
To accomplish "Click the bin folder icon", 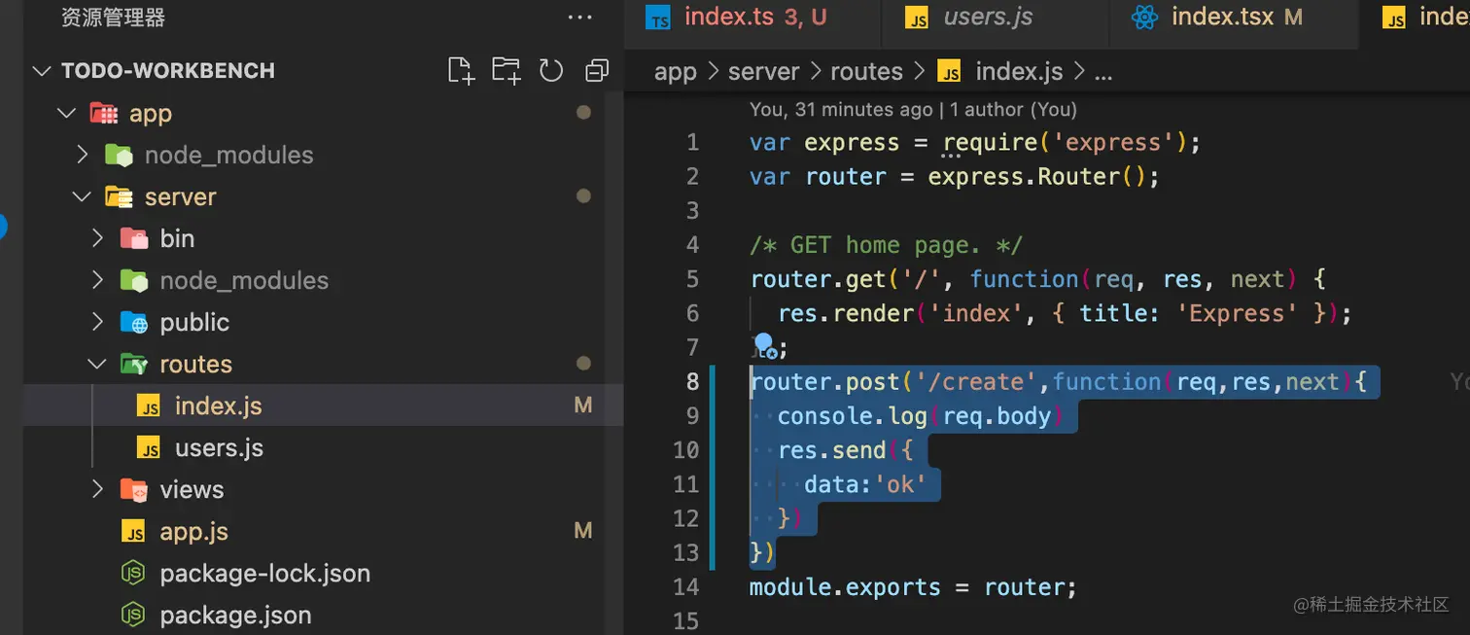I will 133,238.
